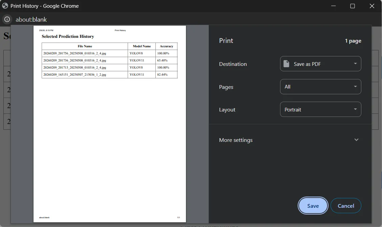Open the Pages dropdown set to All
This screenshot has width=382, height=227.
pyautogui.click(x=320, y=86)
